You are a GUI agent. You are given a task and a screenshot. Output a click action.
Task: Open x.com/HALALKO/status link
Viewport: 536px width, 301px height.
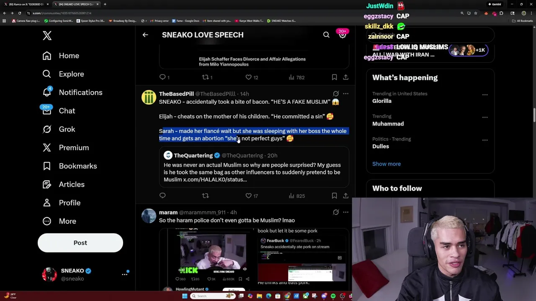[x=215, y=180]
